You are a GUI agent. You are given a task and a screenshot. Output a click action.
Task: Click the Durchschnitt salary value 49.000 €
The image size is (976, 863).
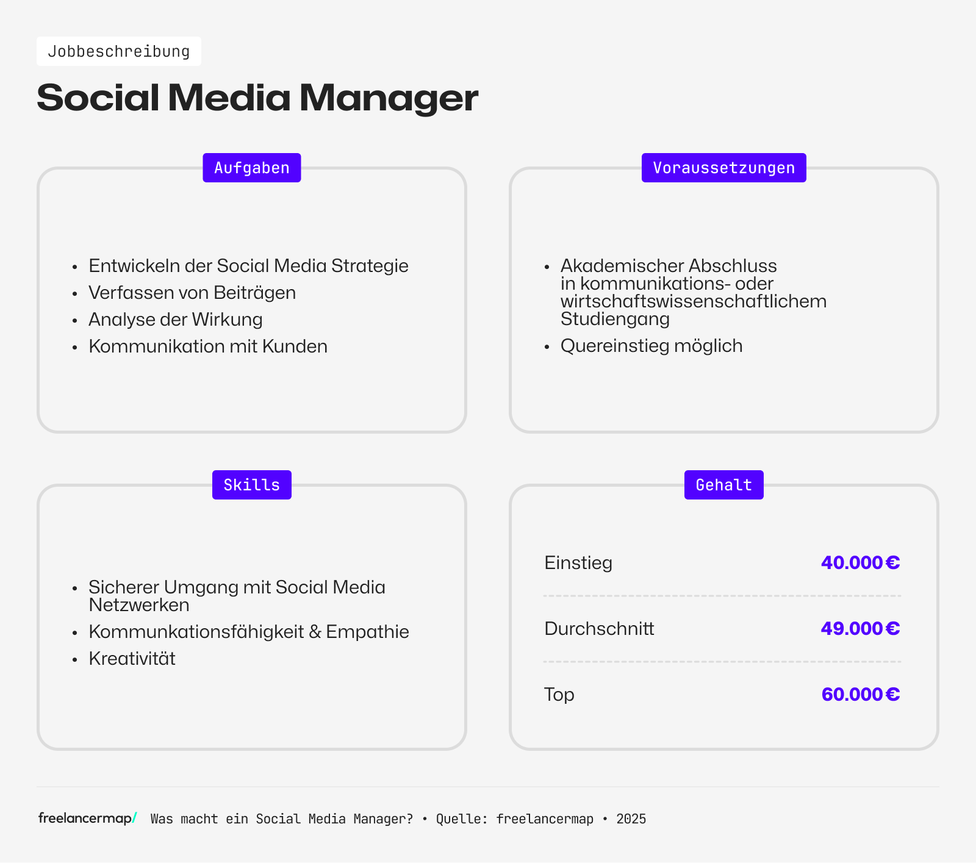(x=860, y=628)
